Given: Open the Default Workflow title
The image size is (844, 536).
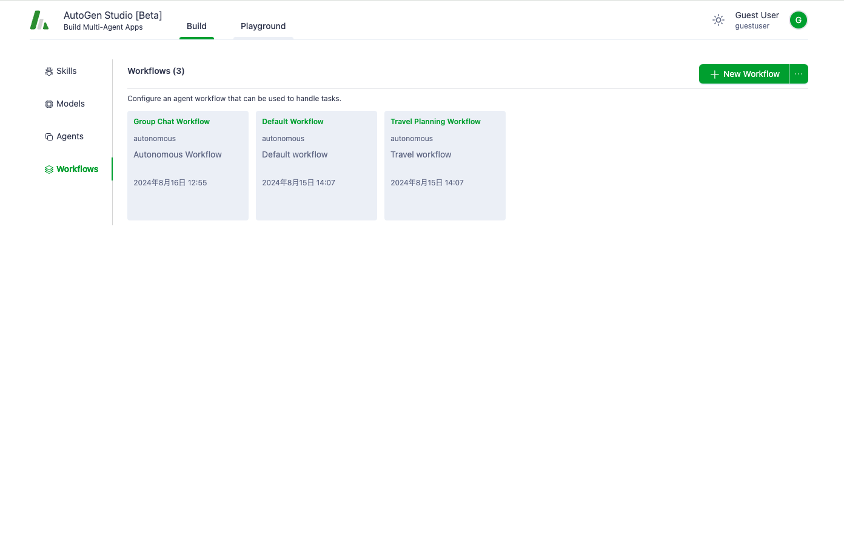Looking at the screenshot, I should tap(293, 122).
